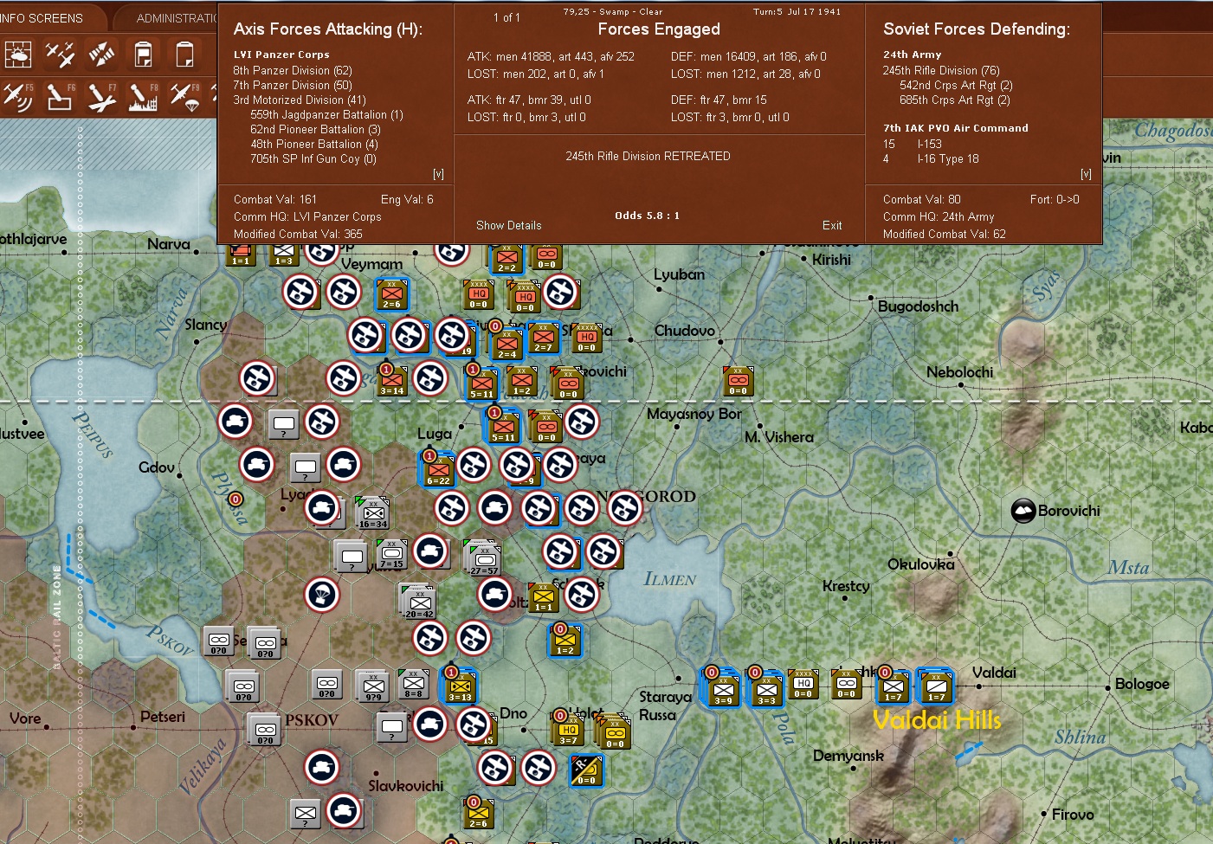Click the Valdai Hills map label
Image resolution: width=1213 pixels, height=844 pixels.
click(x=937, y=720)
